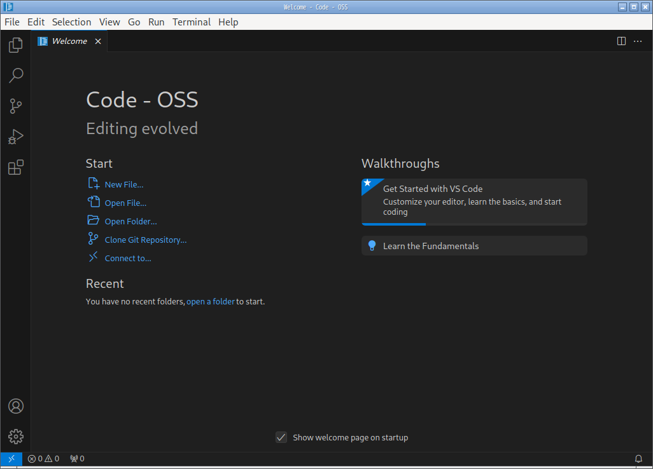Open the Search view in activity bar
This screenshot has width=653, height=469.
(15, 75)
